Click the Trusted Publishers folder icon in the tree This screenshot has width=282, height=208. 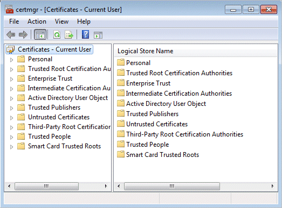[x=21, y=107]
